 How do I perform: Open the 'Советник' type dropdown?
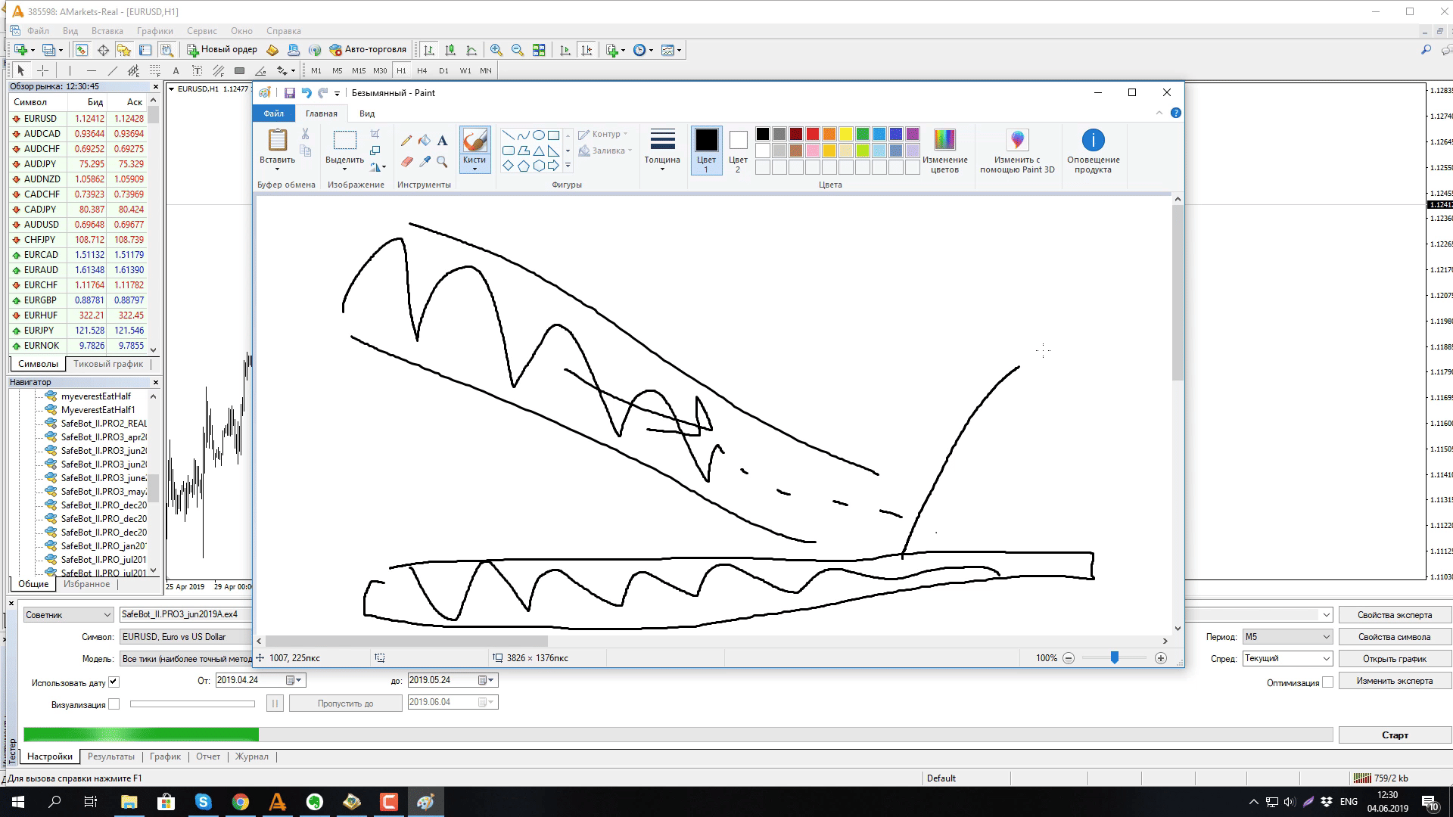68,615
